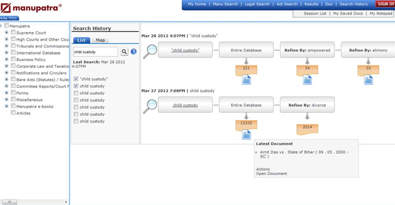Viewport: 395px width, 205px height.
Task: Click the 33 result count tag
Action: click(368, 70)
